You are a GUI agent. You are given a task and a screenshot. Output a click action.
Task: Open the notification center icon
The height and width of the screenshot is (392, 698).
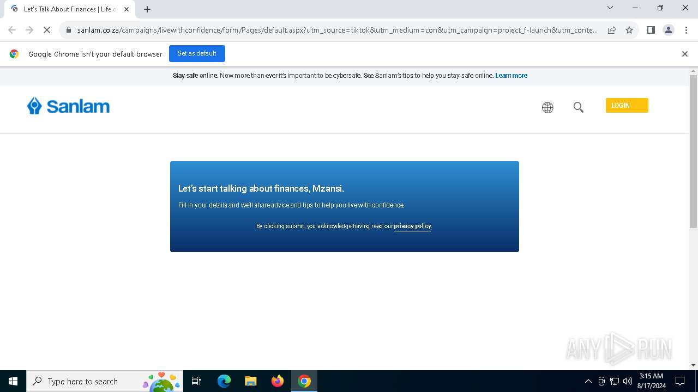(x=680, y=381)
